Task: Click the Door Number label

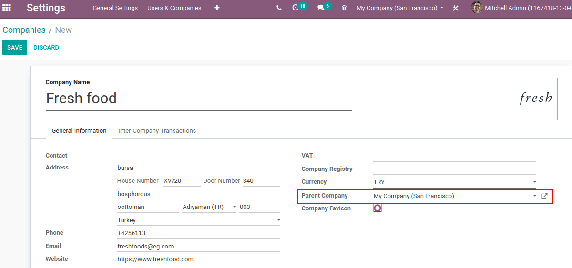Action: [x=222, y=181]
